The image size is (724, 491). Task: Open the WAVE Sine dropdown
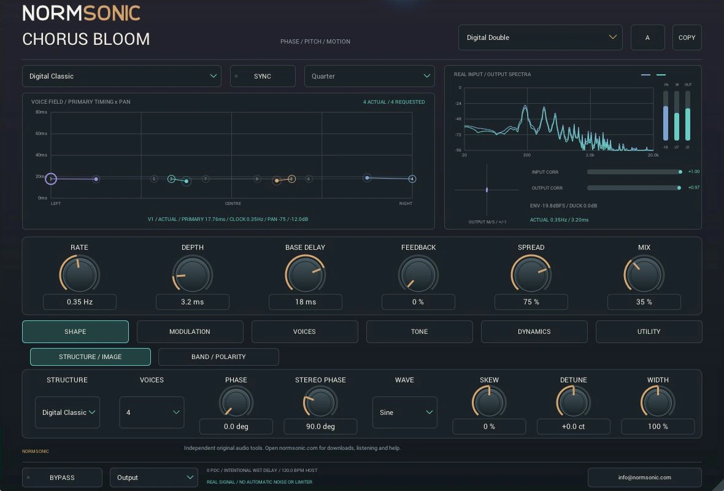(x=405, y=412)
